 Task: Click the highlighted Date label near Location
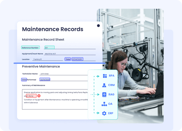(x=68, y=59)
